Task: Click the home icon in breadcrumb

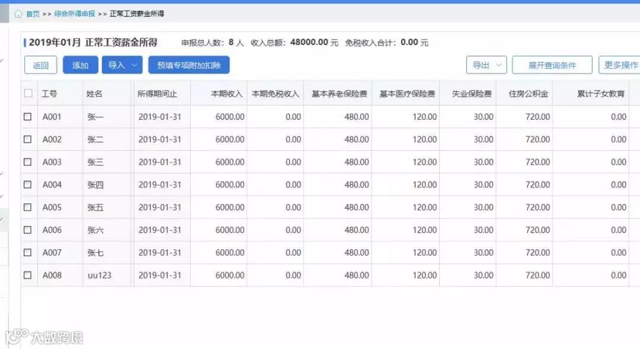Action: pos(18,14)
